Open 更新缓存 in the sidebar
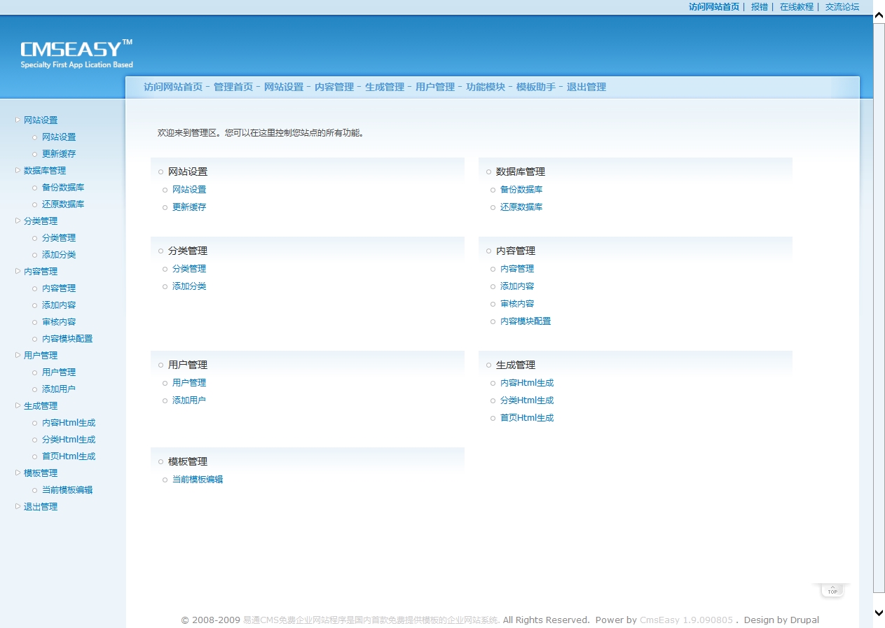 coord(59,153)
